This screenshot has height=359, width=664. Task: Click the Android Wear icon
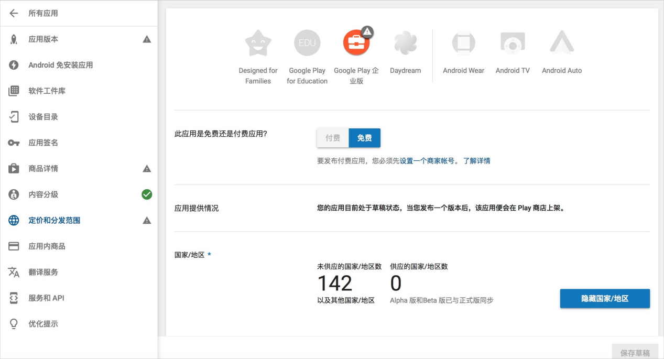pyautogui.click(x=463, y=43)
